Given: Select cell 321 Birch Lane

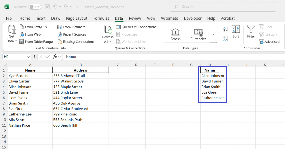Looking at the screenshot, I should click(80, 92).
